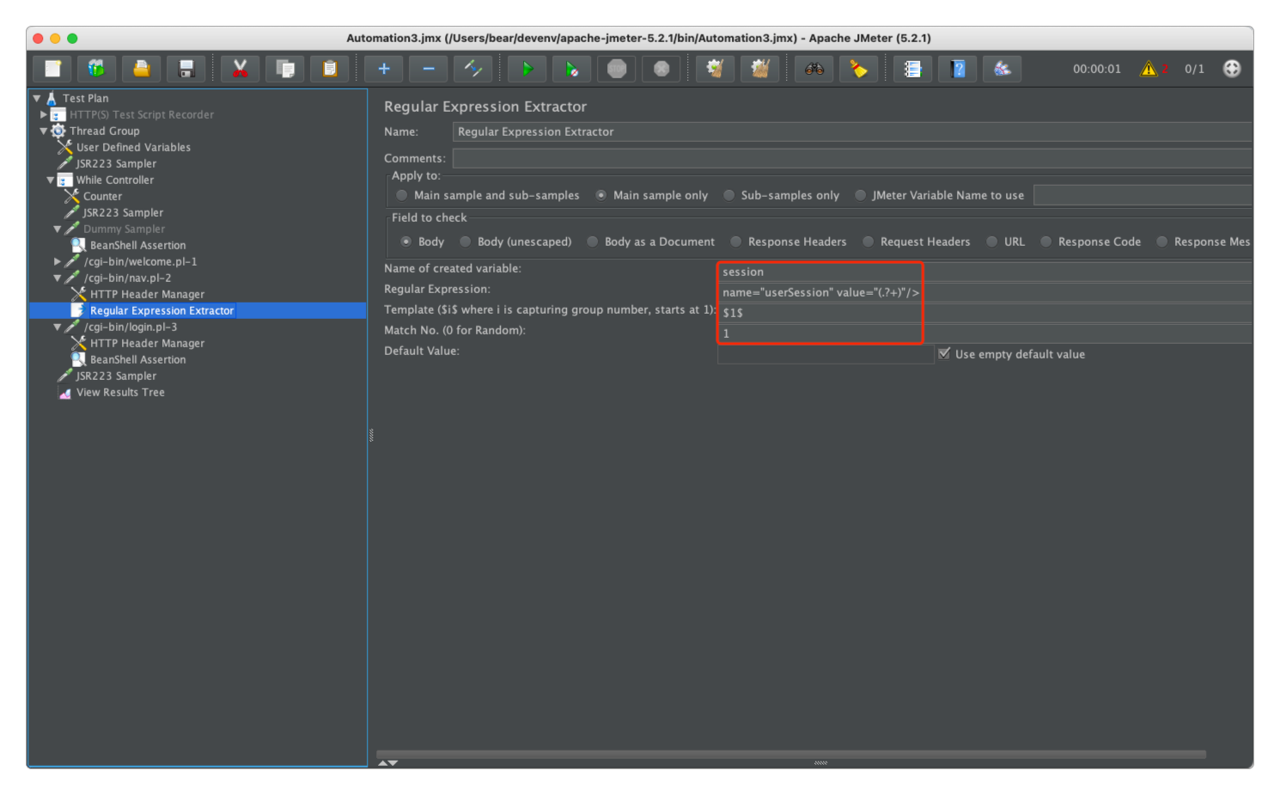Click the Name input field
The image size is (1280, 795).
point(851,131)
